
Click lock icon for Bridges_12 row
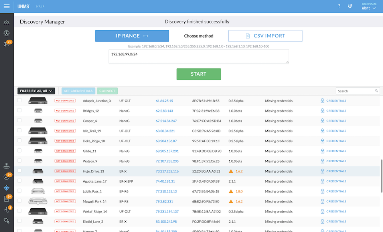pyautogui.click(x=322, y=111)
